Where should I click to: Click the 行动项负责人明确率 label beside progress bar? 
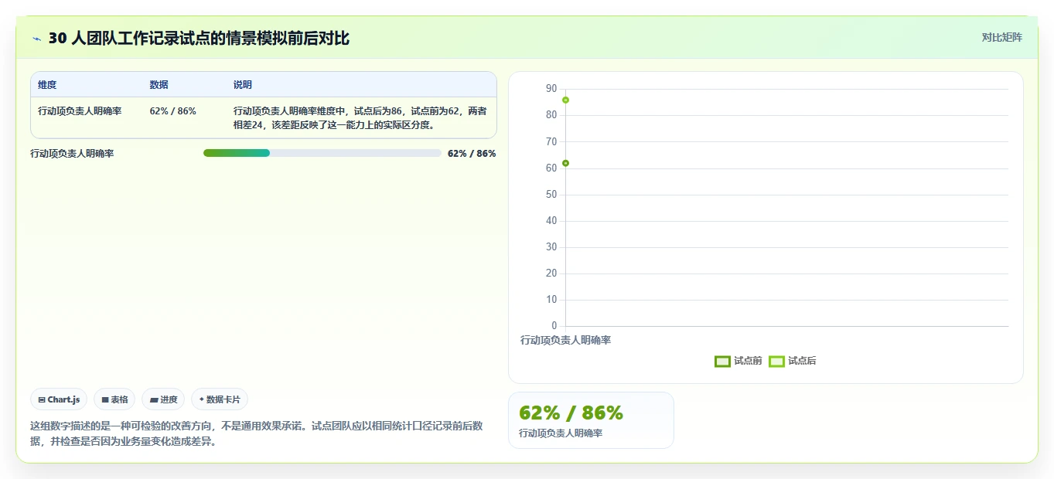[72, 153]
